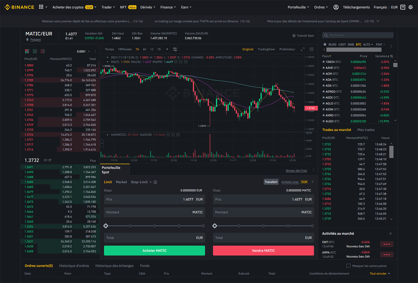Switch to Mes trades tab

point(366,130)
